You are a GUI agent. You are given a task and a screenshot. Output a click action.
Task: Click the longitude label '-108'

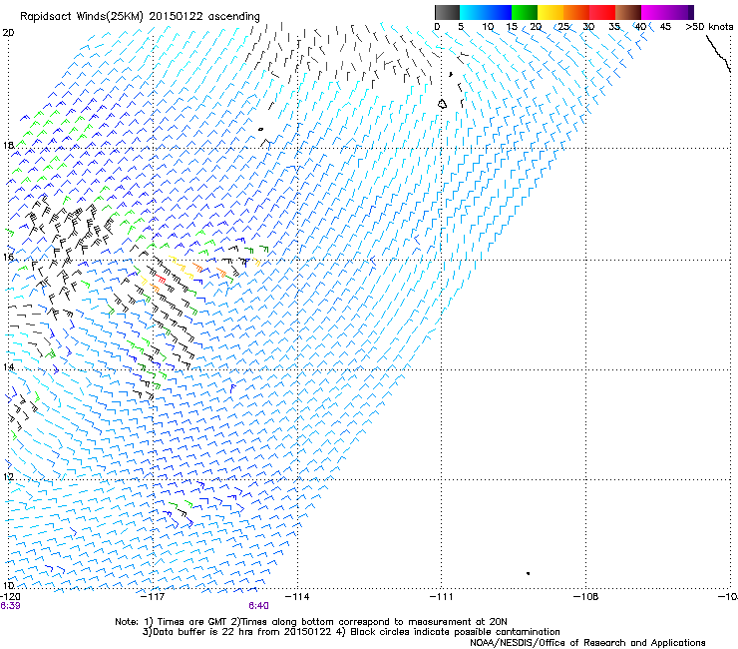coord(585,597)
